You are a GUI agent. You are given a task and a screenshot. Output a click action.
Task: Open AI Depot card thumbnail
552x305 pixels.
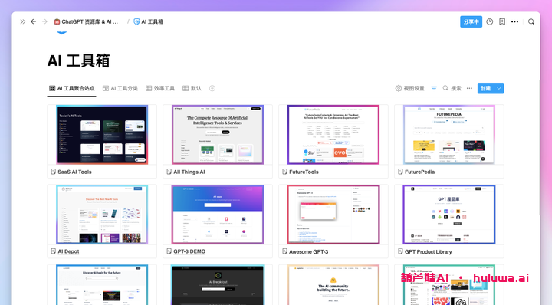(102, 215)
